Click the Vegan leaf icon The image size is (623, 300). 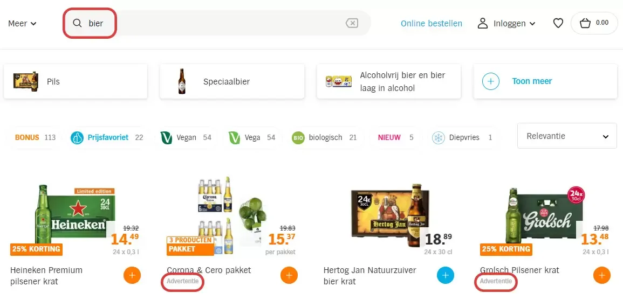coord(166,138)
